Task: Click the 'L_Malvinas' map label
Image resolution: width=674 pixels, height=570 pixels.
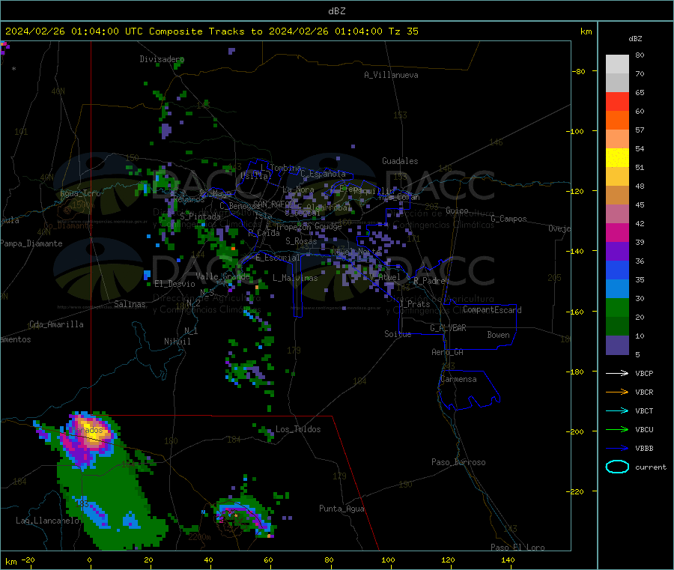Action: [295, 278]
